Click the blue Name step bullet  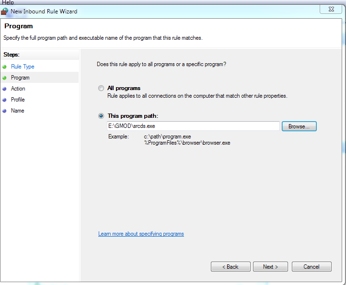point(5,111)
